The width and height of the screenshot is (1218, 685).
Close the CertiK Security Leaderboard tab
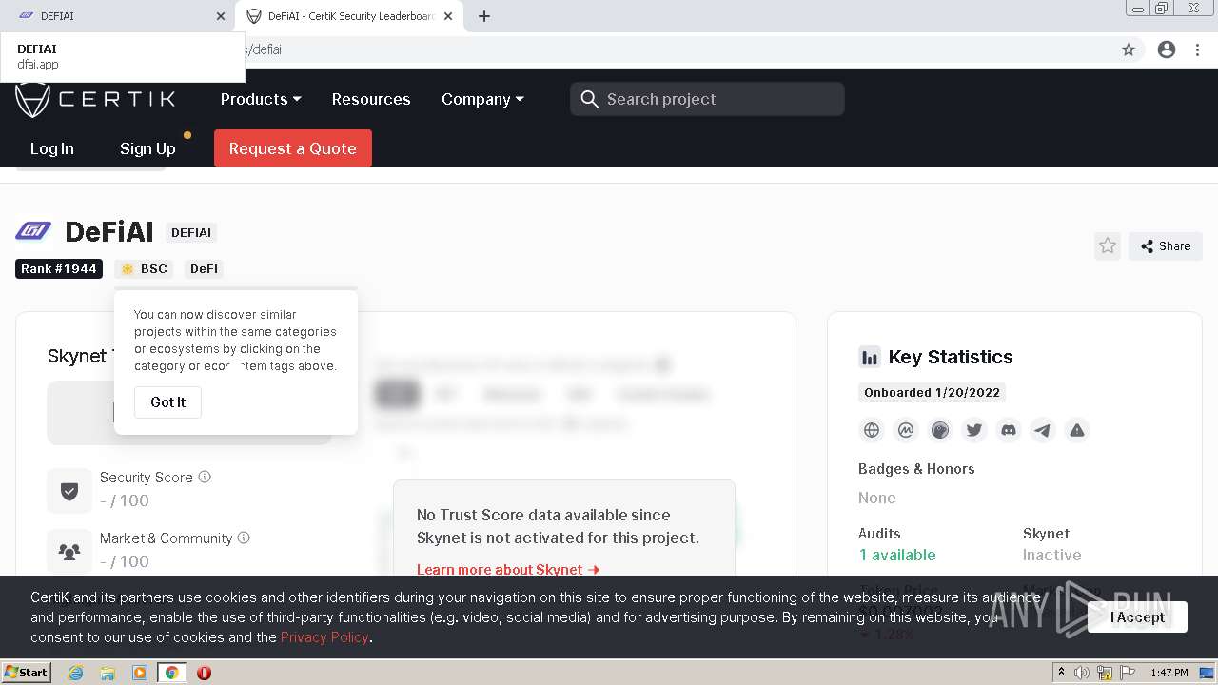[x=449, y=16]
